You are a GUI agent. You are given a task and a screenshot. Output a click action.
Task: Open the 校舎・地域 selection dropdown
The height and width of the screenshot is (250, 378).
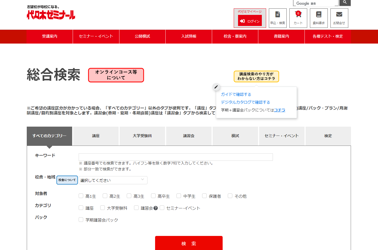pos(113,180)
